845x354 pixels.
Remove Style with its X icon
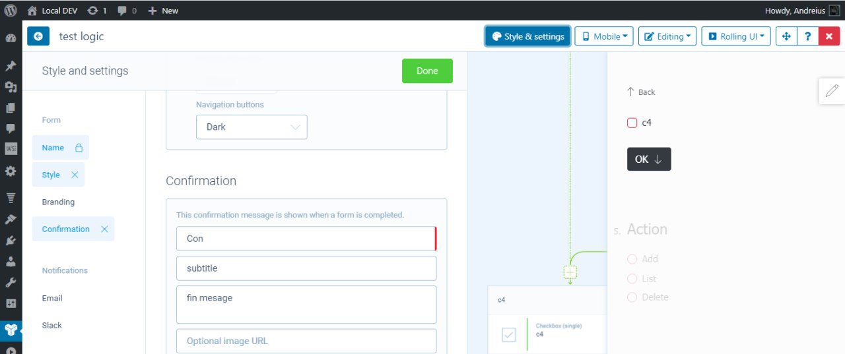75,175
